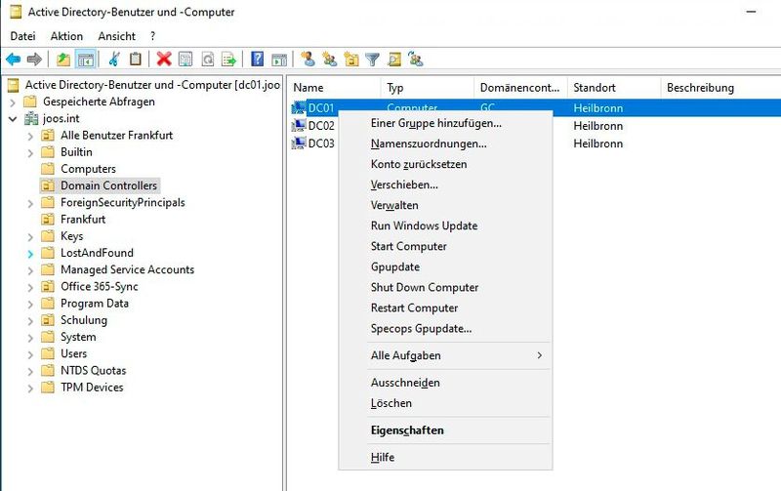
Task: Click the Cut scissors icon
Action: click(114, 60)
